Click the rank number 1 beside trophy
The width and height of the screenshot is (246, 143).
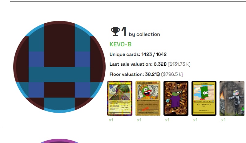click(124, 32)
